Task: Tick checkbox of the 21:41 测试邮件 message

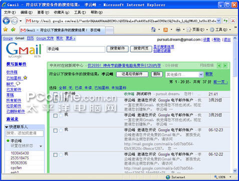Action: pos(55,93)
